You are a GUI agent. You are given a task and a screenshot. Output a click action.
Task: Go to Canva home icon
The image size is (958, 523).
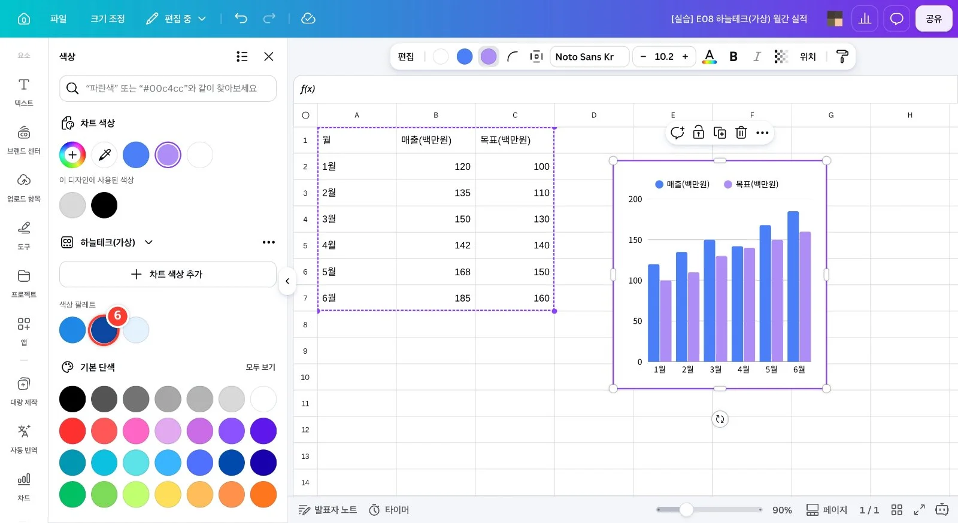(x=24, y=19)
